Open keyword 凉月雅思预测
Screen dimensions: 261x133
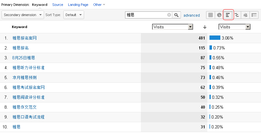(x=25, y=77)
